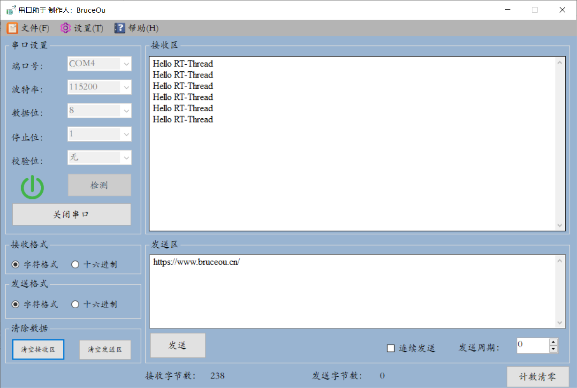The image size is (577, 388).
Task: Increase 发送周期 with the up arrow
Action: coord(554,342)
